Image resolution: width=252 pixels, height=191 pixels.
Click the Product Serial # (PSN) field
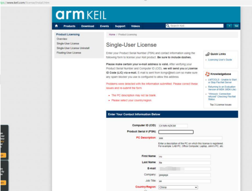tap(176, 132)
